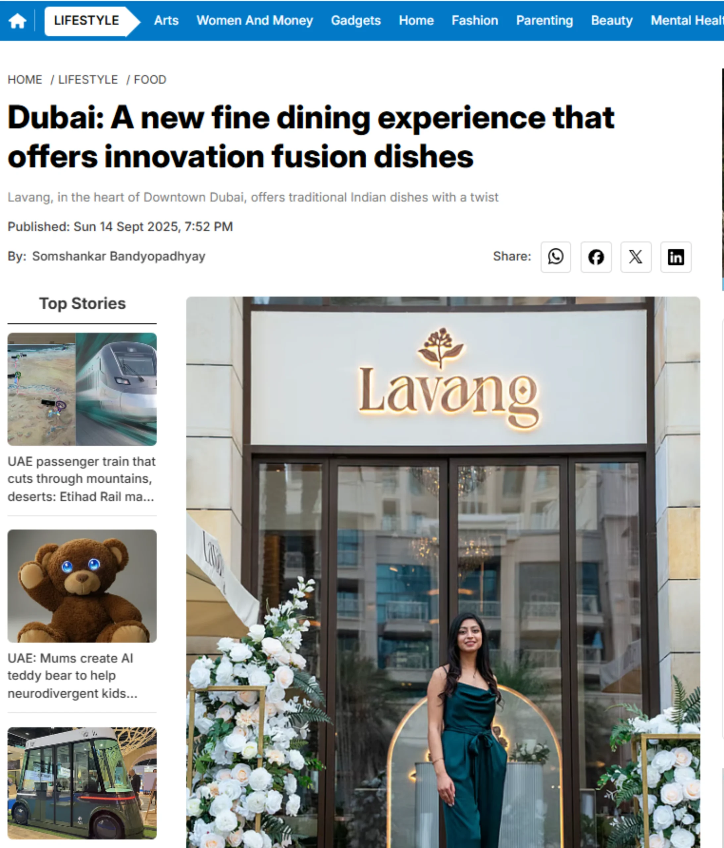Go to Arts category
This screenshot has width=724, height=848.
click(x=166, y=21)
